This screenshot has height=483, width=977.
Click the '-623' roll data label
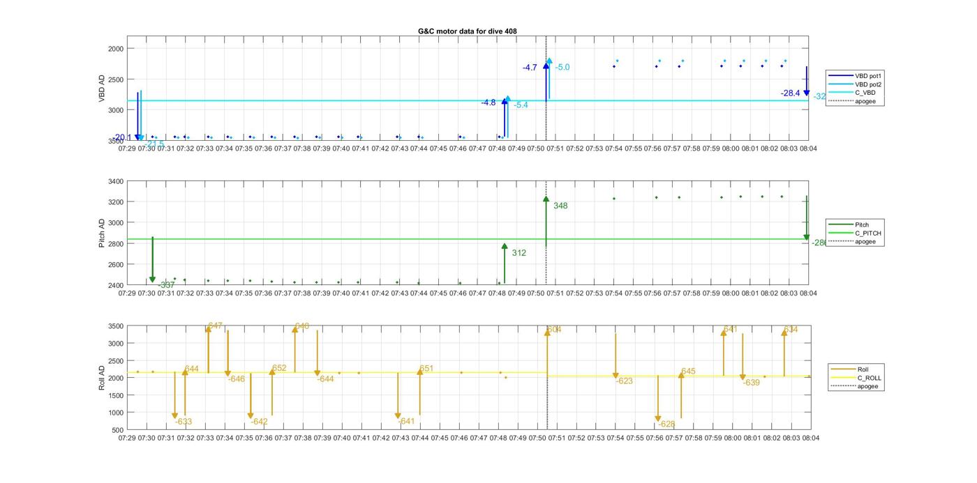(625, 381)
